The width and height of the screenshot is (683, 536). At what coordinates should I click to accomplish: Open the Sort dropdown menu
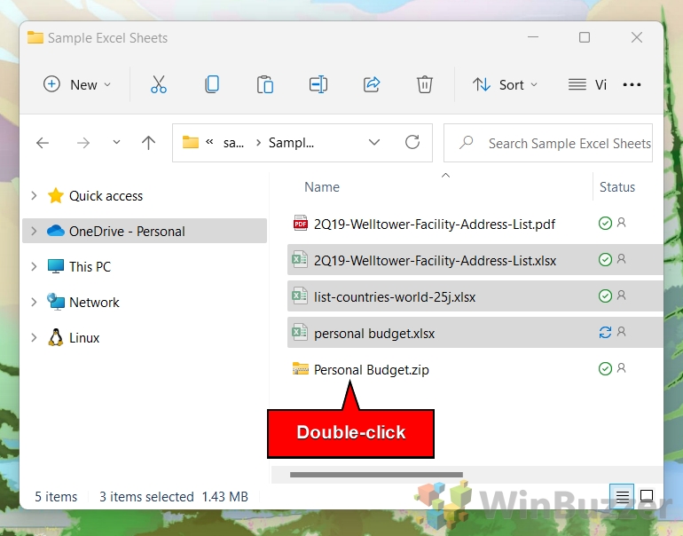[506, 84]
